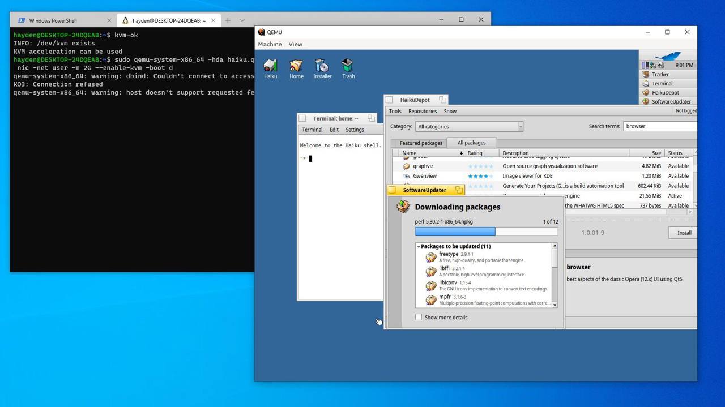The height and width of the screenshot is (407, 725).
Task: Click the update list scroll down arrow
Action: click(x=555, y=305)
